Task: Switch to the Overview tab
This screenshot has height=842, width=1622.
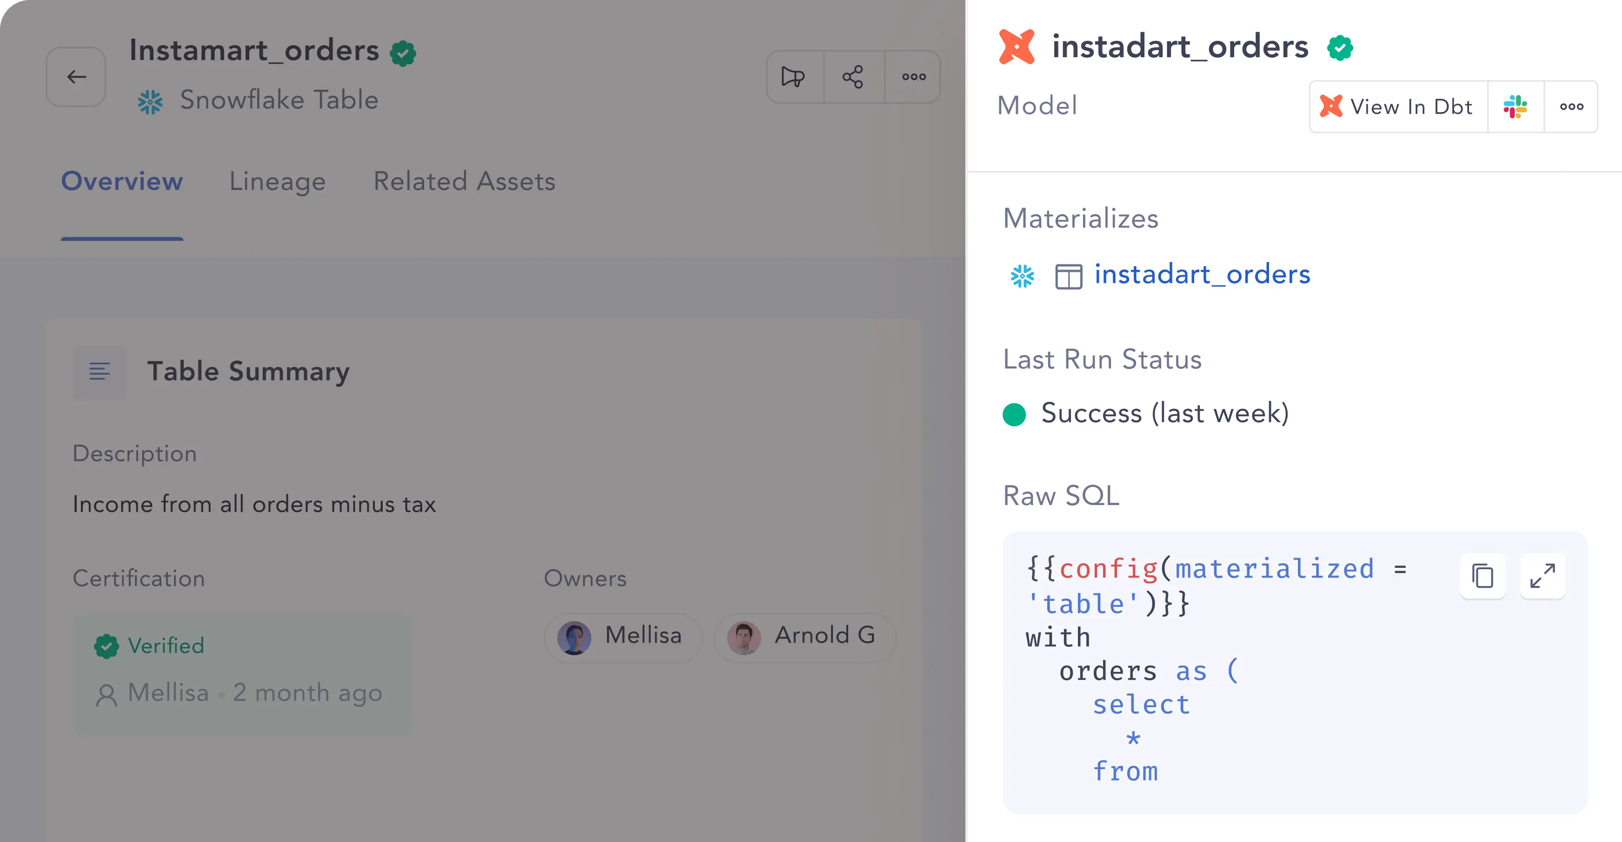Action: click(x=122, y=181)
